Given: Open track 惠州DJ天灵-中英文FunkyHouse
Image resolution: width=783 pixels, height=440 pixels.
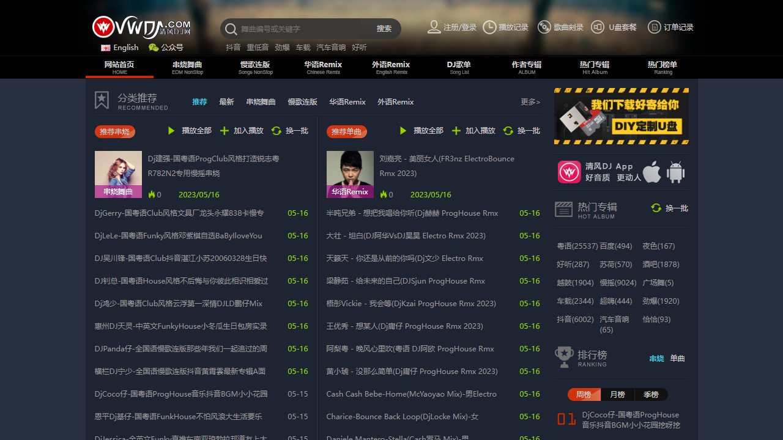Looking at the screenshot, I should (181, 326).
